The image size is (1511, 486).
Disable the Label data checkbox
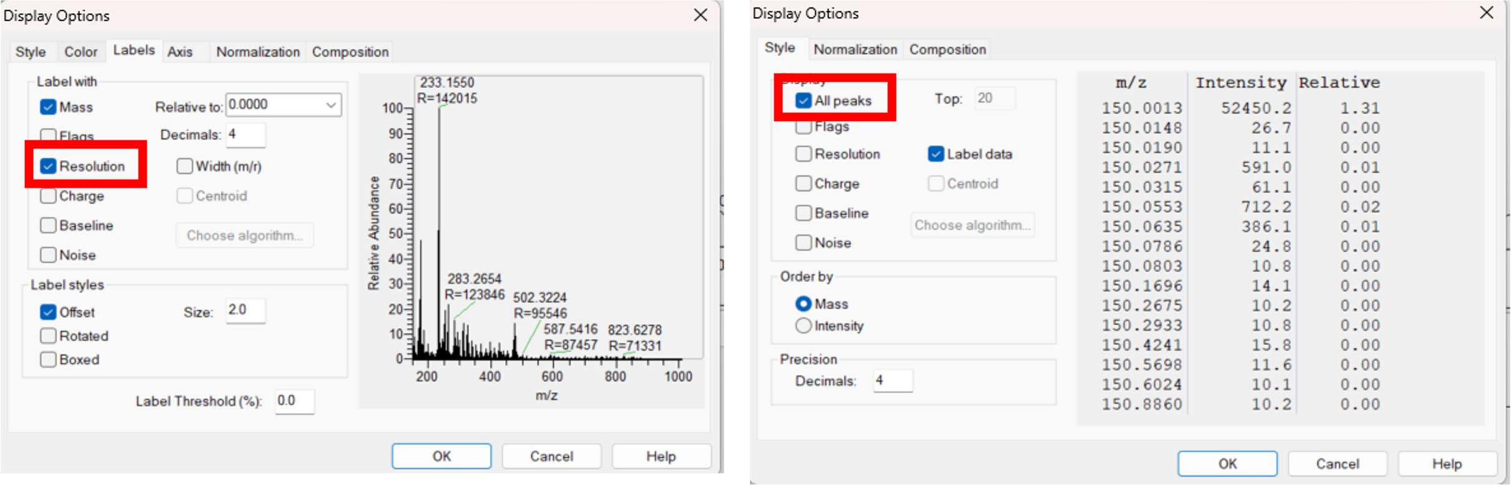pyautogui.click(x=935, y=154)
